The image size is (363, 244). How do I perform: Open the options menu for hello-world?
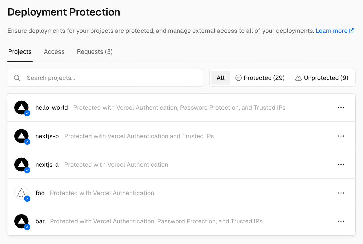(x=341, y=107)
